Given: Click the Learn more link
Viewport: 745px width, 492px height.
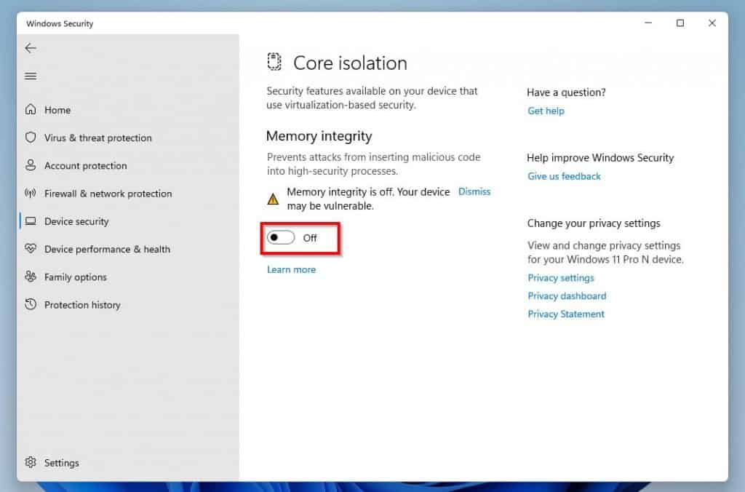Looking at the screenshot, I should pos(291,269).
